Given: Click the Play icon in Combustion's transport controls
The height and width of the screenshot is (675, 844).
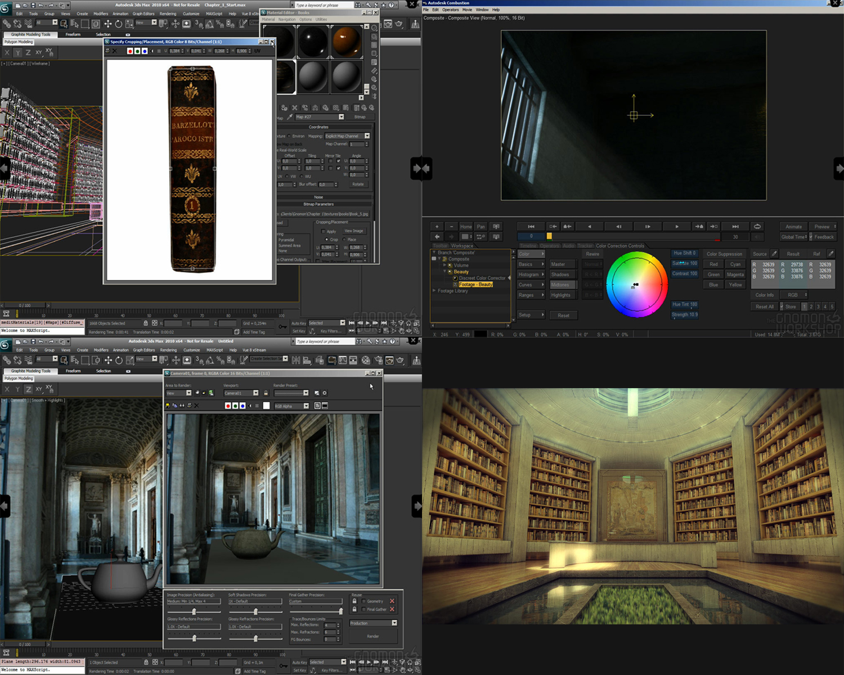Looking at the screenshot, I should (x=676, y=226).
